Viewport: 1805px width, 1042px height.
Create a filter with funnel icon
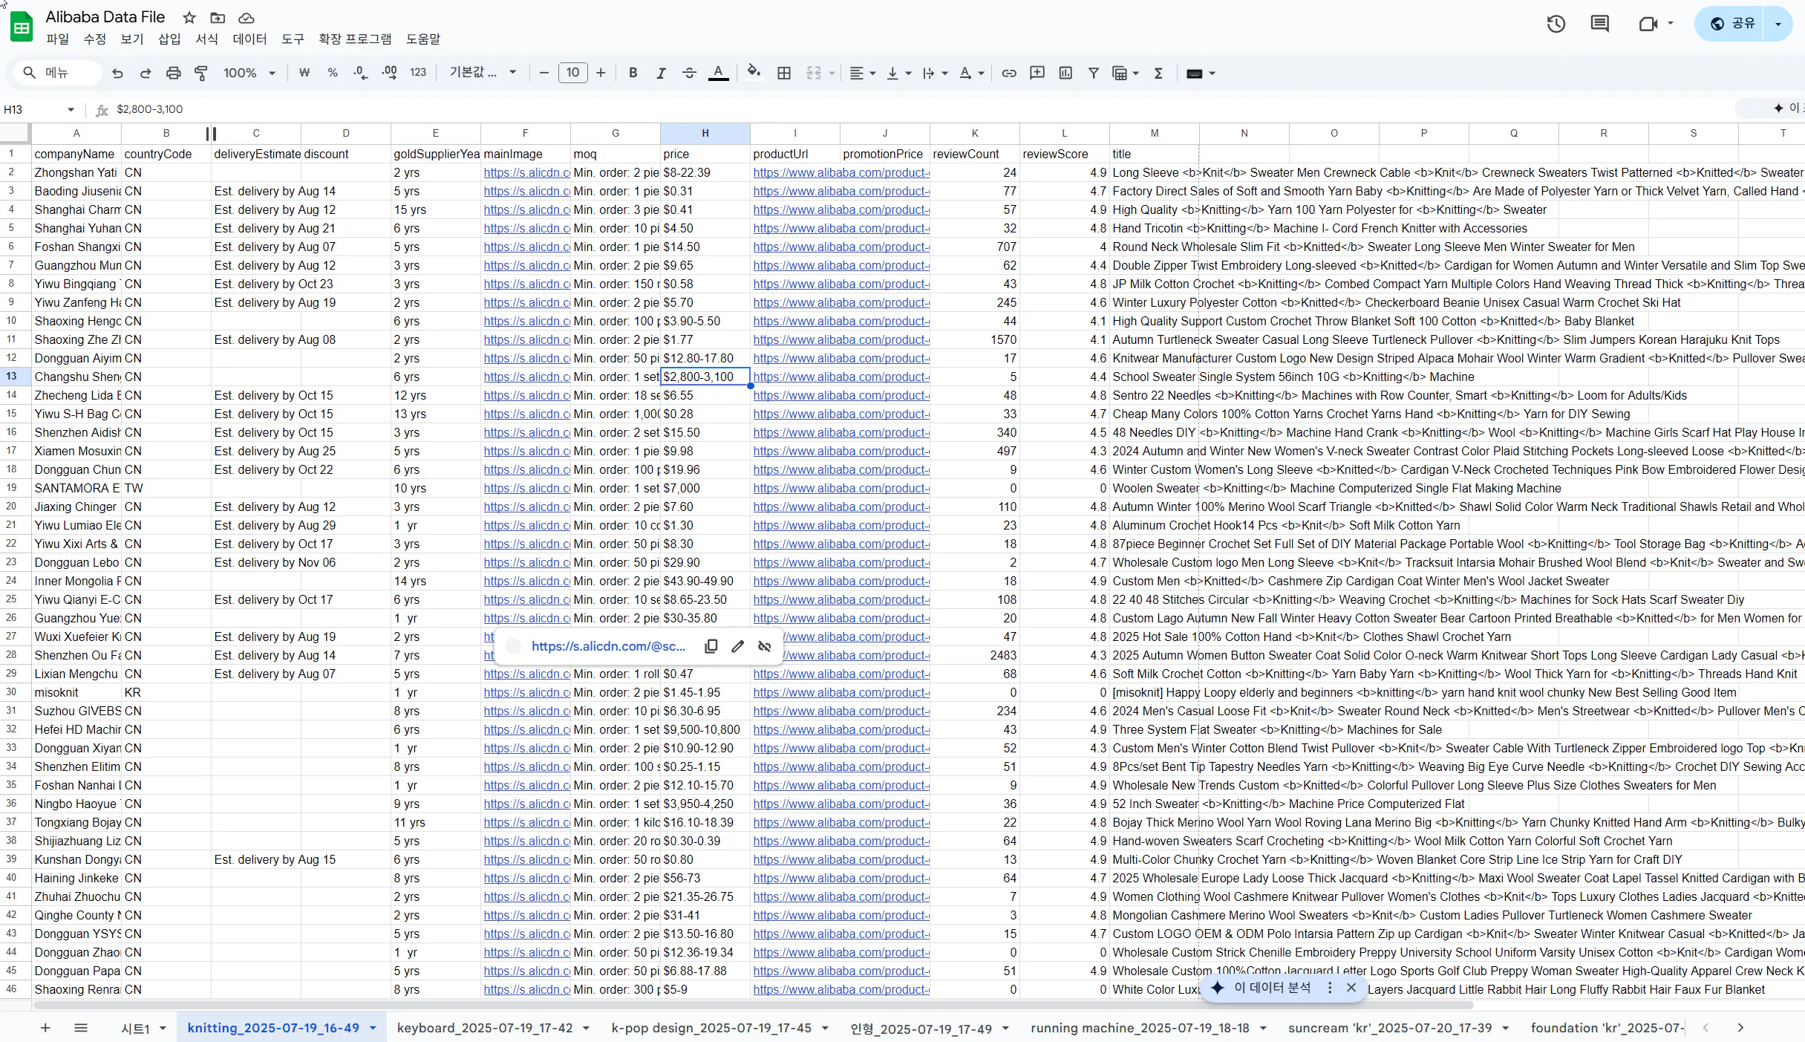coord(1094,73)
